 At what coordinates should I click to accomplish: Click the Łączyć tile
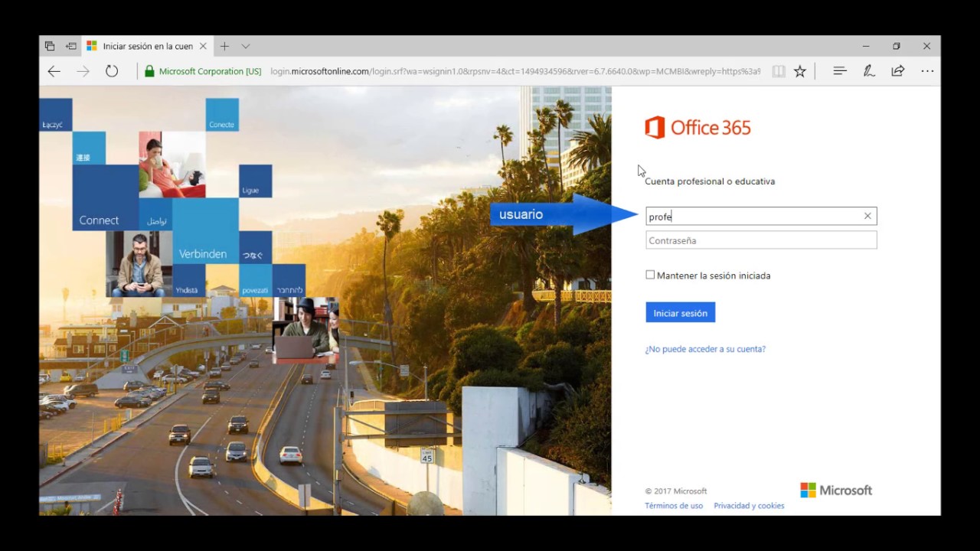[56, 115]
